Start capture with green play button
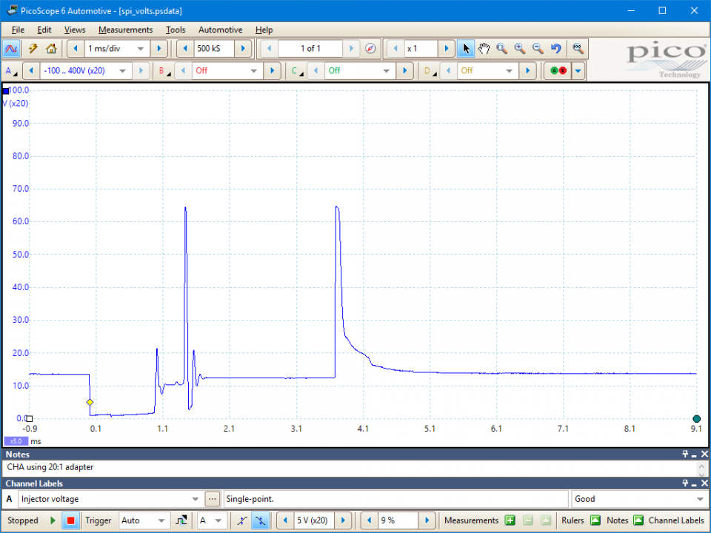 point(53,520)
